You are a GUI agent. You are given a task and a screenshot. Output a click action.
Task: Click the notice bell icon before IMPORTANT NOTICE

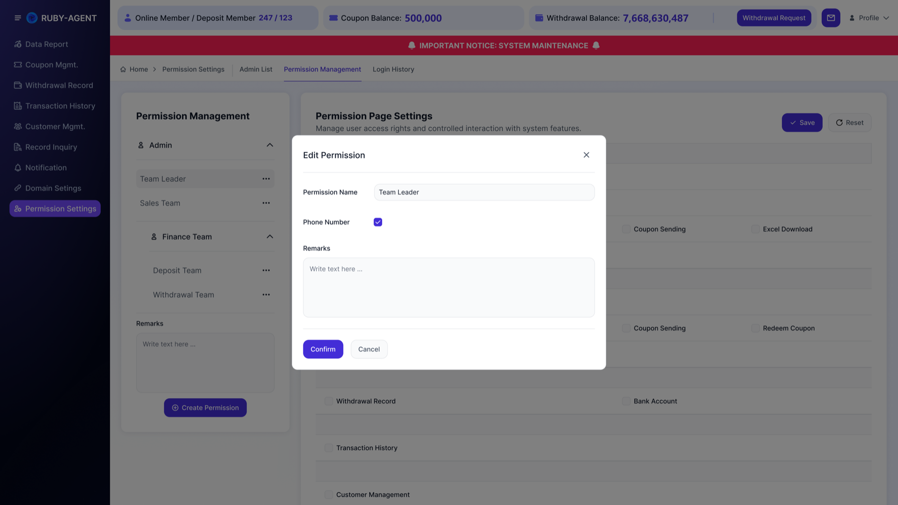click(412, 45)
